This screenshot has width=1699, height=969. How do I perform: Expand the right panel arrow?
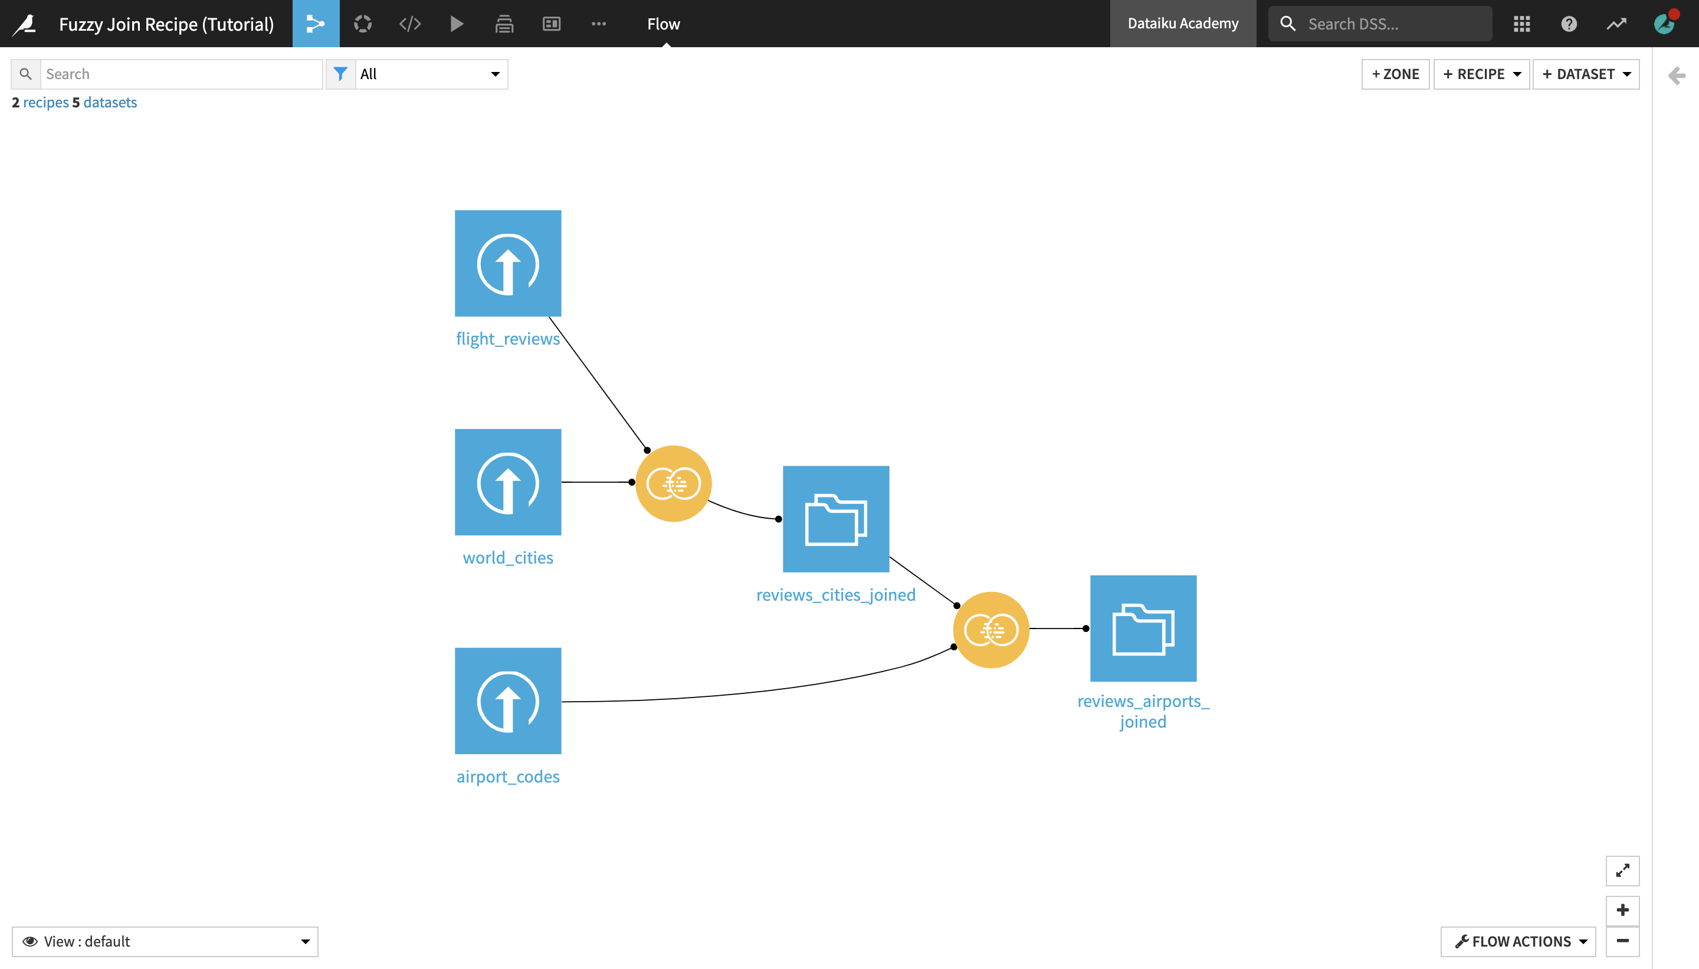coord(1677,75)
